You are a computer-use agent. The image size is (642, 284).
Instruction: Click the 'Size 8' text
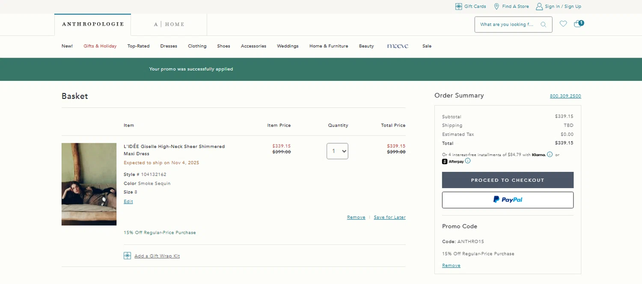tap(131, 192)
